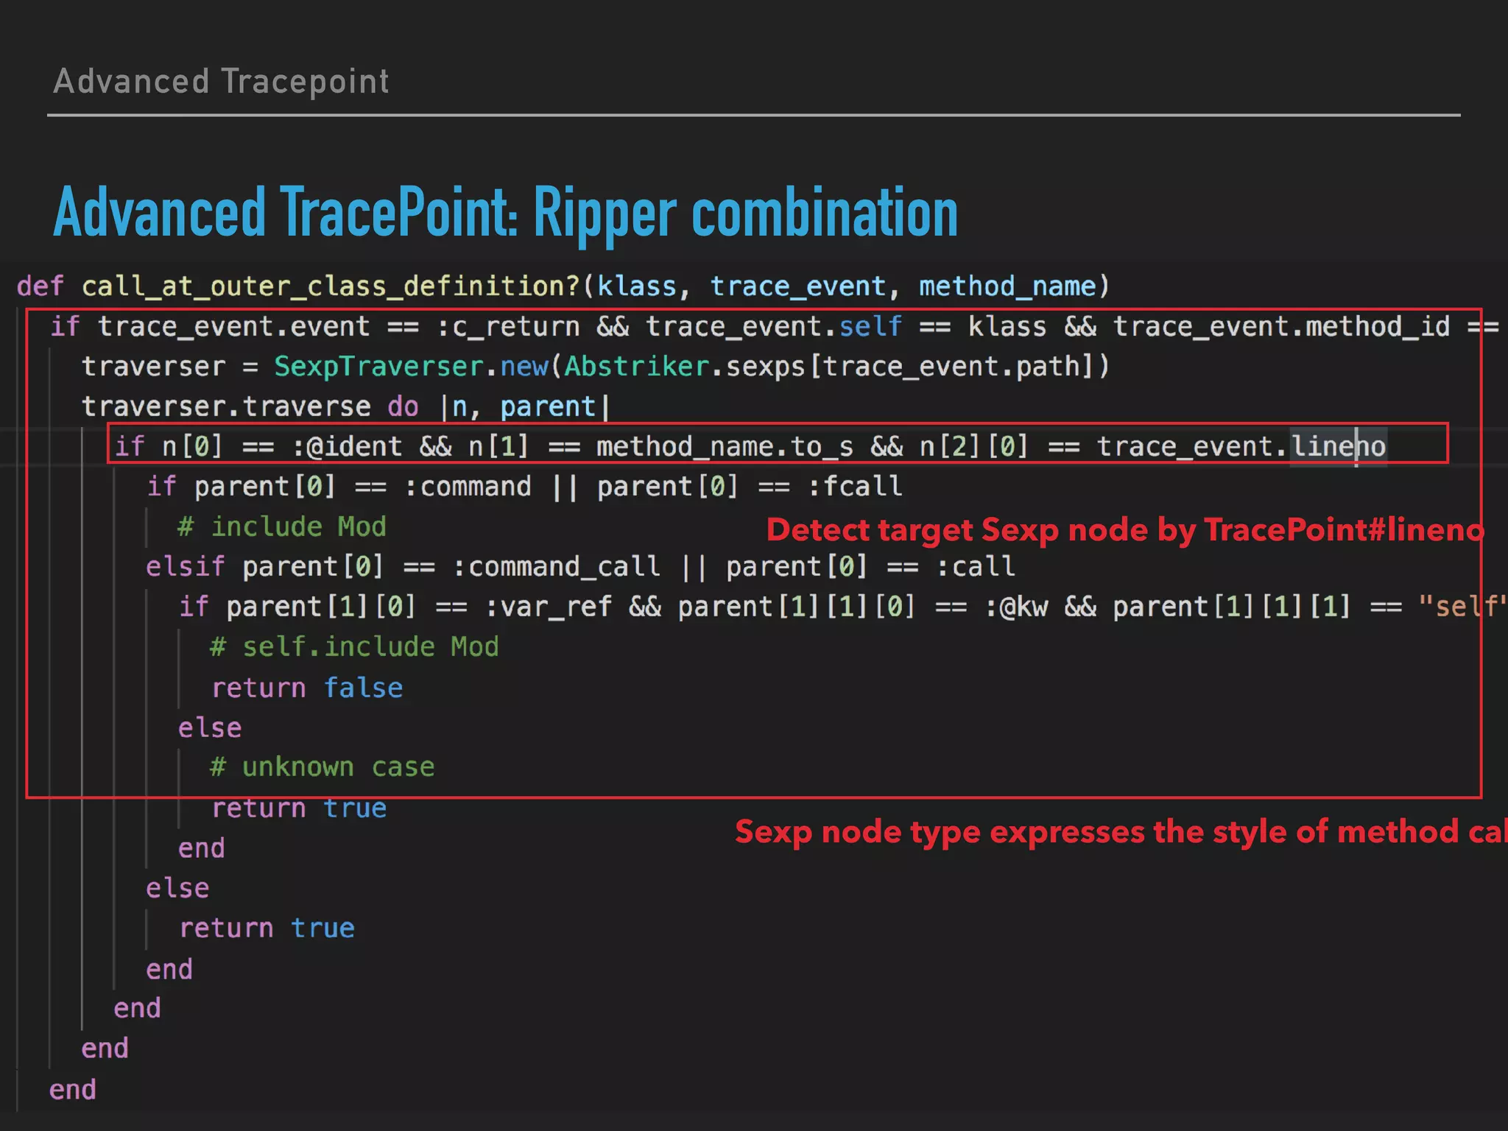The width and height of the screenshot is (1508, 1131).
Task: Click the SexpTraverser class name
Action: click(x=378, y=367)
